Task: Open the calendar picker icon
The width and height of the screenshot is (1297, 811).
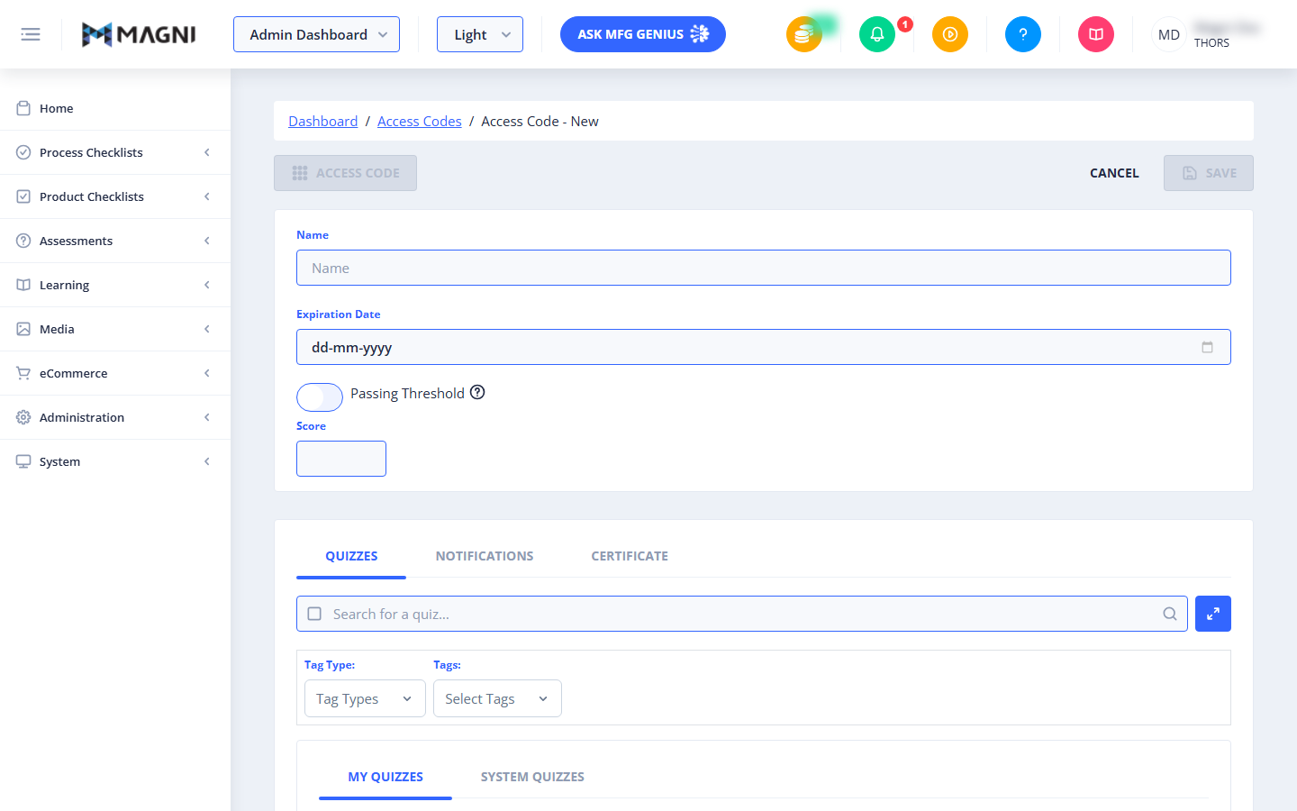Action: tap(1207, 347)
